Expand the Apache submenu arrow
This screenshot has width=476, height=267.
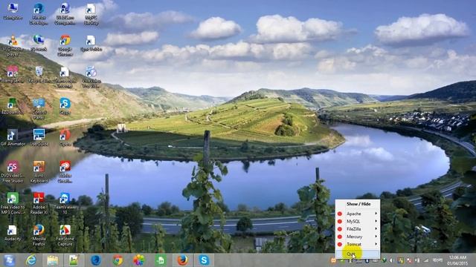(376, 214)
